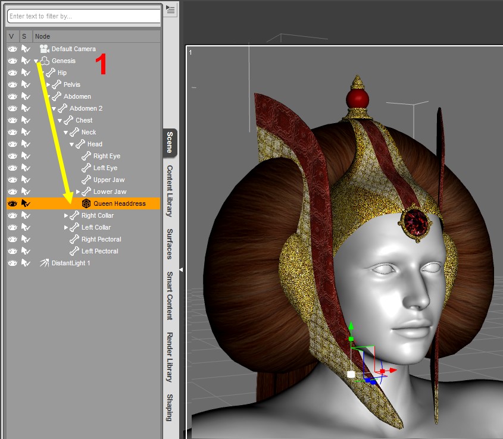The width and height of the screenshot is (503, 439).
Task: Open the Smart Content tab
Action: point(170,296)
